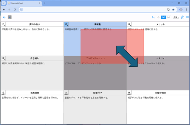Click the browser forward button
This screenshot has height=125, width=190.
[x=9, y=10]
